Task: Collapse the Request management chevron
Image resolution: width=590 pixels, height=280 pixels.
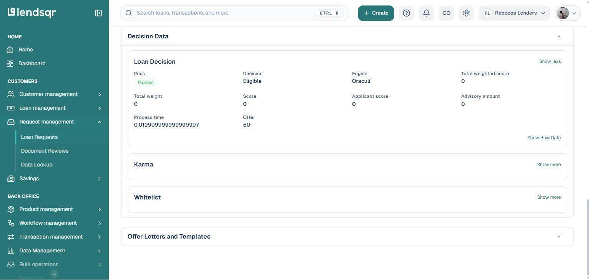Action: coord(100,122)
